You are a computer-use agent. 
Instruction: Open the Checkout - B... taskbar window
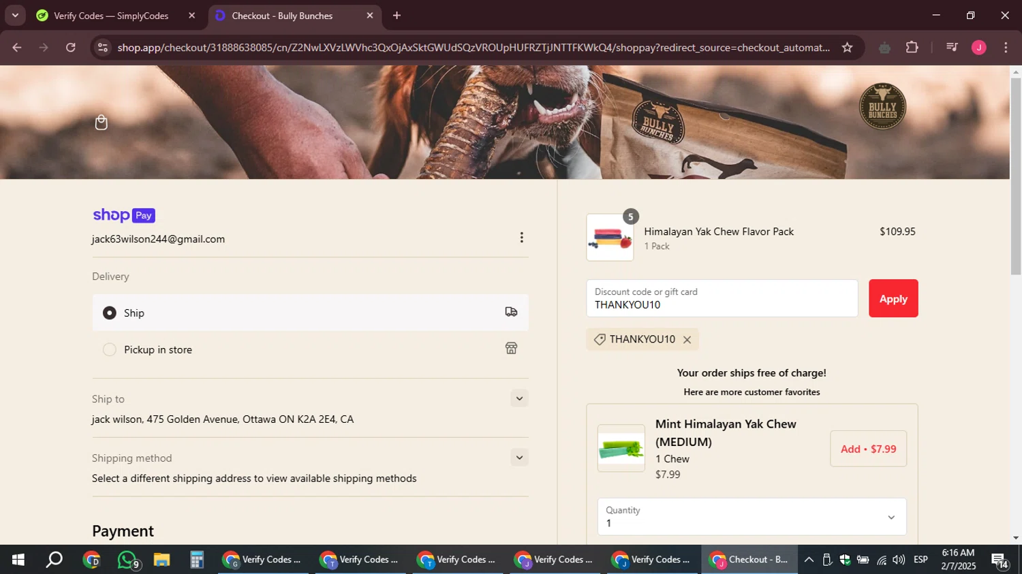click(x=749, y=560)
